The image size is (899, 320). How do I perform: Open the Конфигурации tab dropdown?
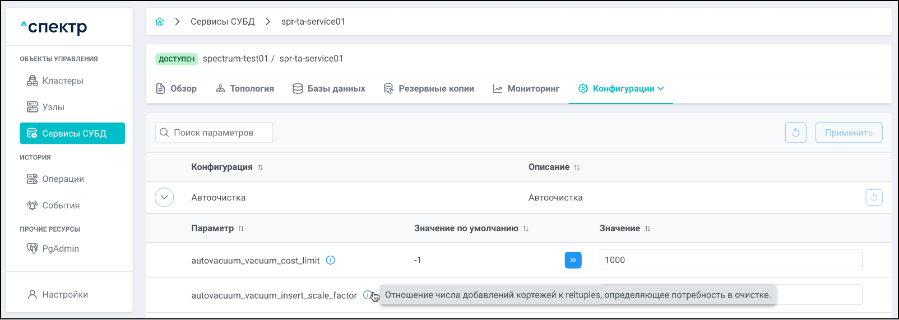621,88
